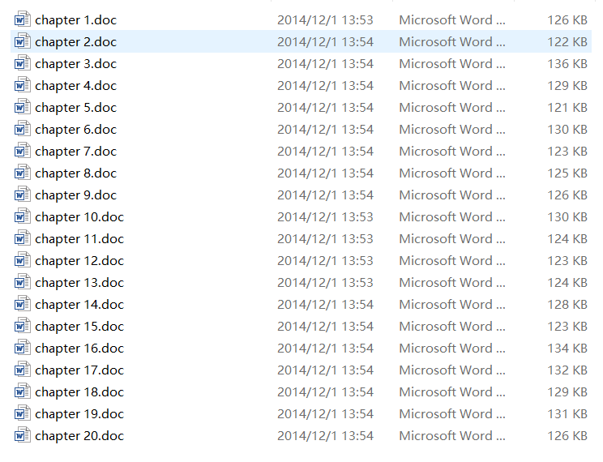Click the Microsoft Word type of chapter 7.doc
603x462 pixels.
(452, 152)
